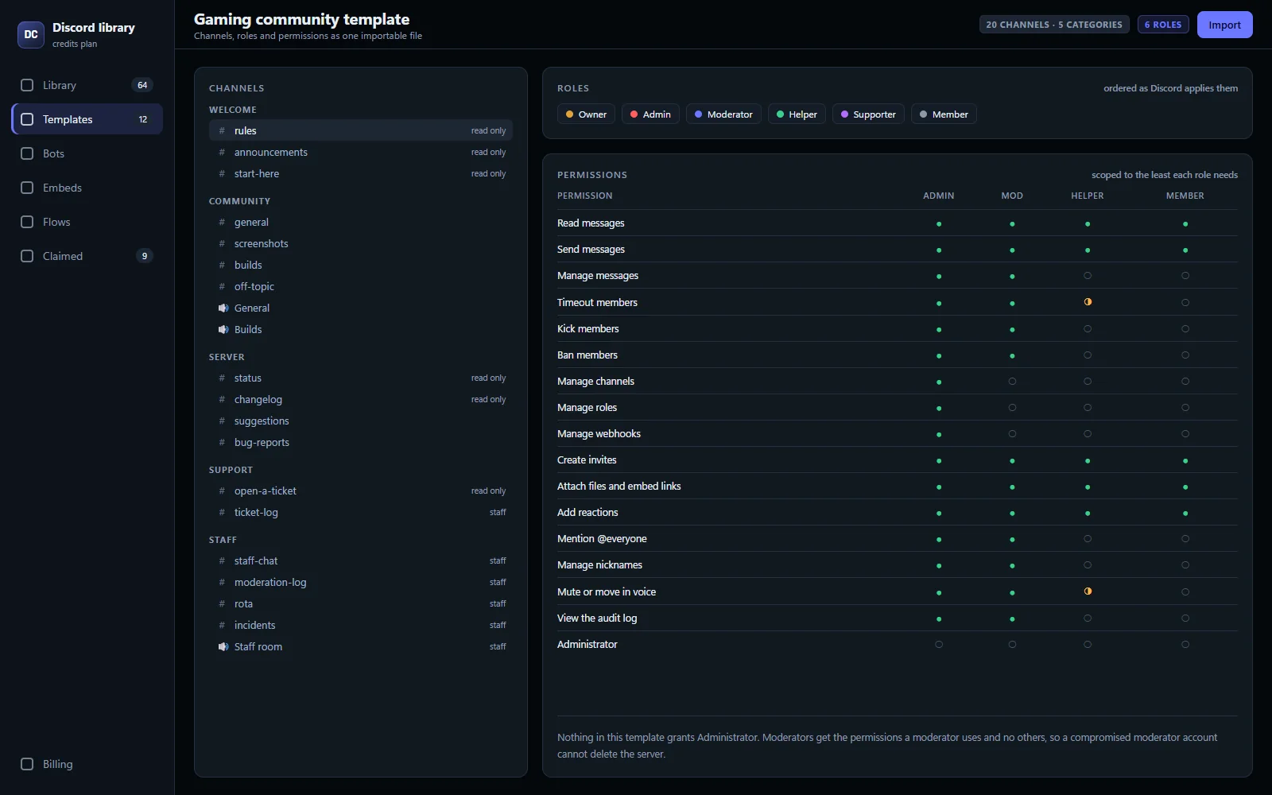The width and height of the screenshot is (1272, 795).
Task: Click the Builds voice channel speaker icon
Action: click(x=223, y=329)
